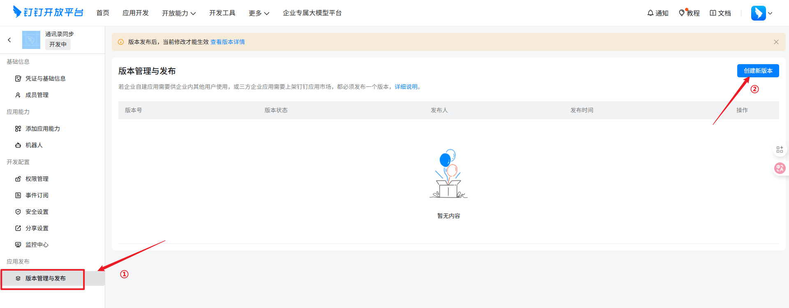Click the 创建新版本 button
This screenshot has height=308, width=789.
click(758, 71)
